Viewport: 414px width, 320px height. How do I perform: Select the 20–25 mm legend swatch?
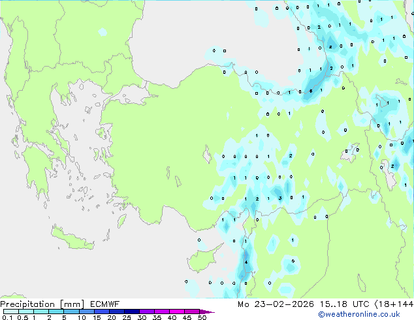[117, 312]
